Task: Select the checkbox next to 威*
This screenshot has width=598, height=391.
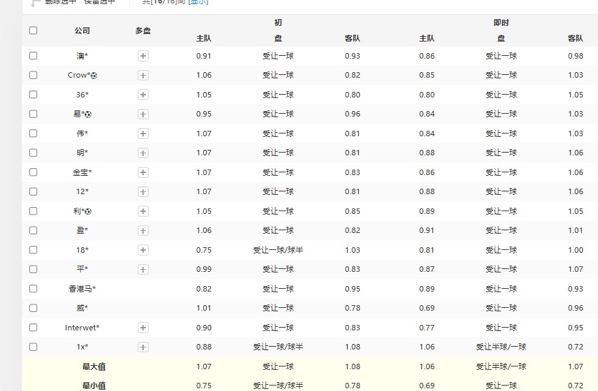Action: (33, 308)
